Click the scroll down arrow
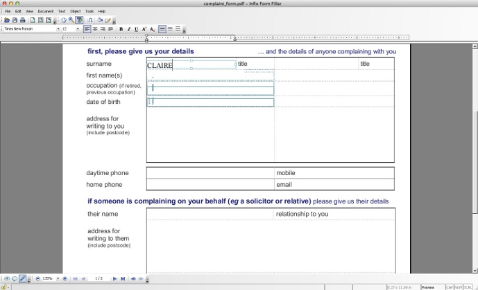478x290 pixels. pyautogui.click(x=475, y=271)
